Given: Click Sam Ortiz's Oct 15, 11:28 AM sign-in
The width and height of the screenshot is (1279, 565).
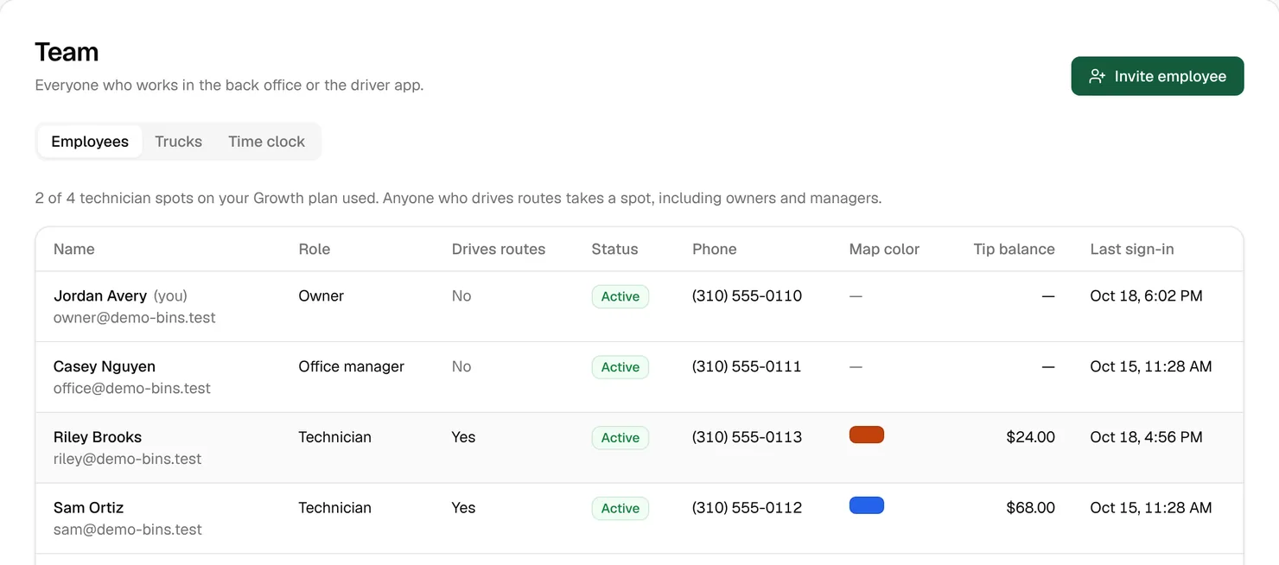Looking at the screenshot, I should click(x=1151, y=508).
